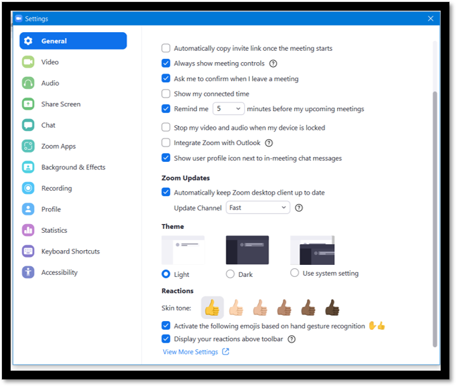
Task: Close the Settings window
Action: tap(431, 19)
